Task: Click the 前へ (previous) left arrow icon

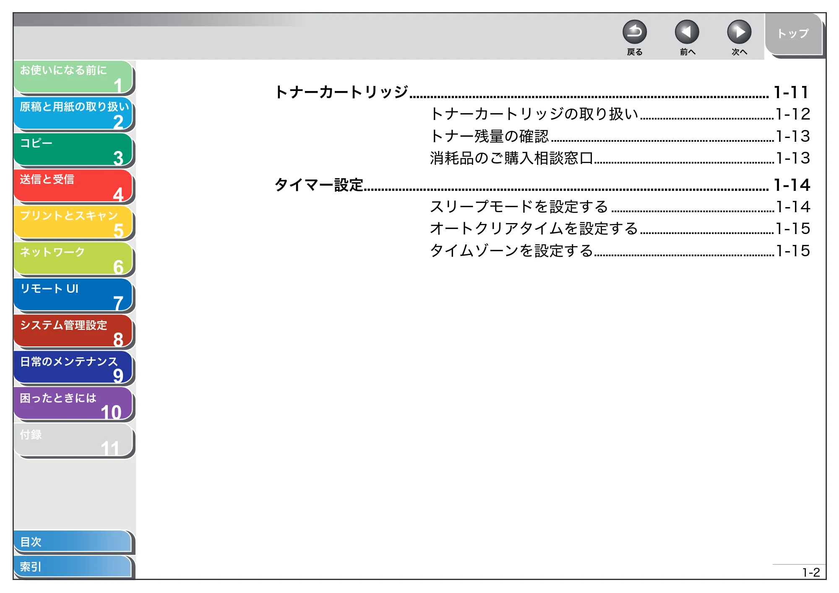Action: click(x=687, y=32)
